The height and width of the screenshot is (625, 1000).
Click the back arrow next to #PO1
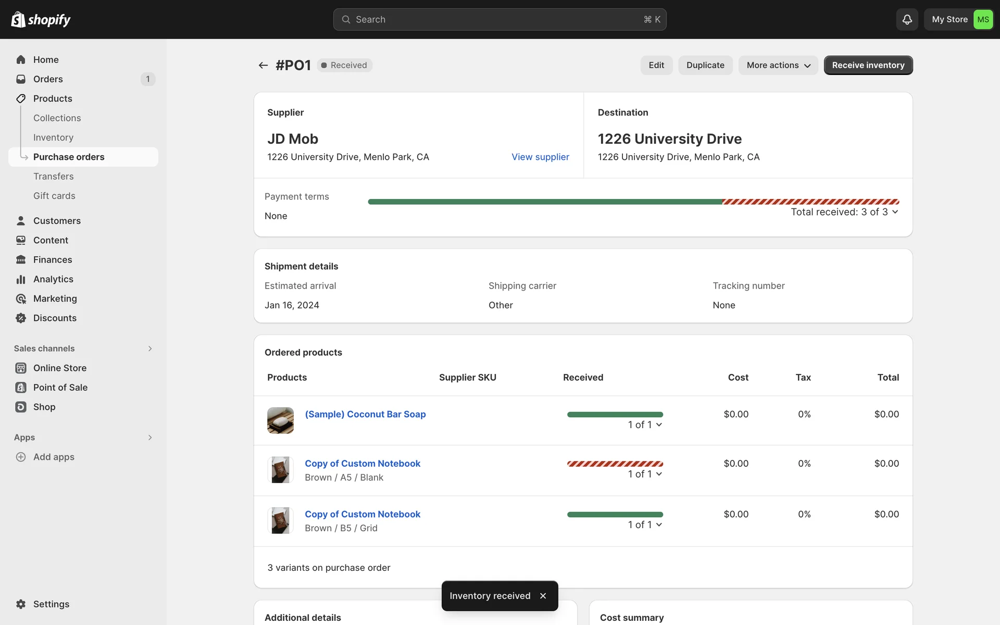pyautogui.click(x=263, y=65)
